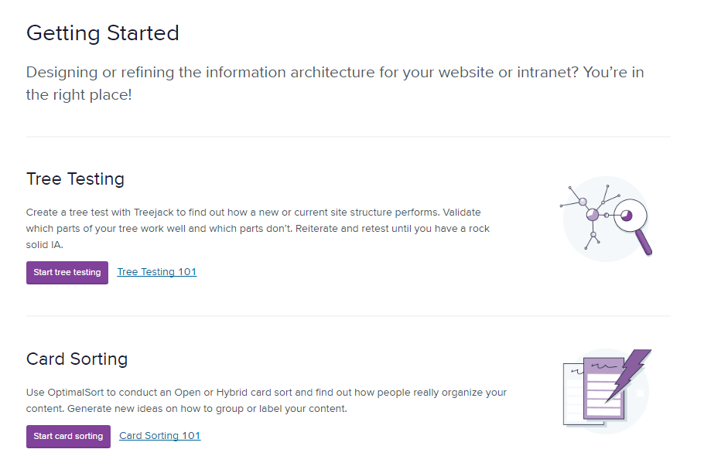
Task: Click the pie-chart node inside the magnifier
Action: pos(626,216)
